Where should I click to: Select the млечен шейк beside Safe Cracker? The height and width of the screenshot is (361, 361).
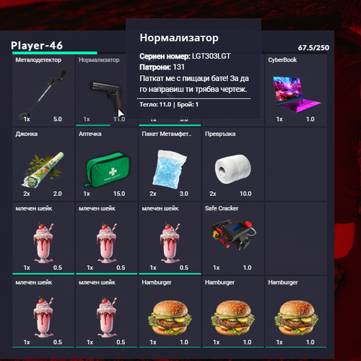coord(170,238)
